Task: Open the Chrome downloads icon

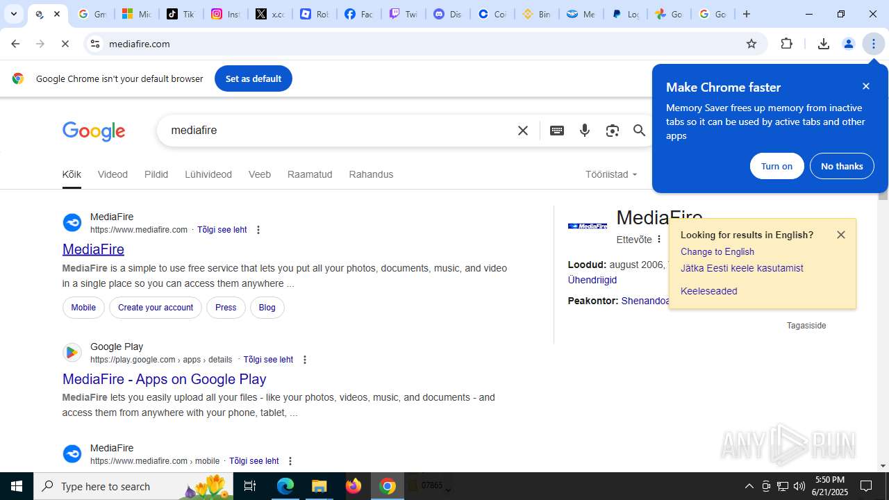Action: click(824, 44)
